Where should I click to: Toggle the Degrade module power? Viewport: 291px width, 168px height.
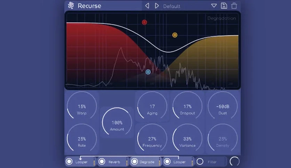[x=135, y=161]
